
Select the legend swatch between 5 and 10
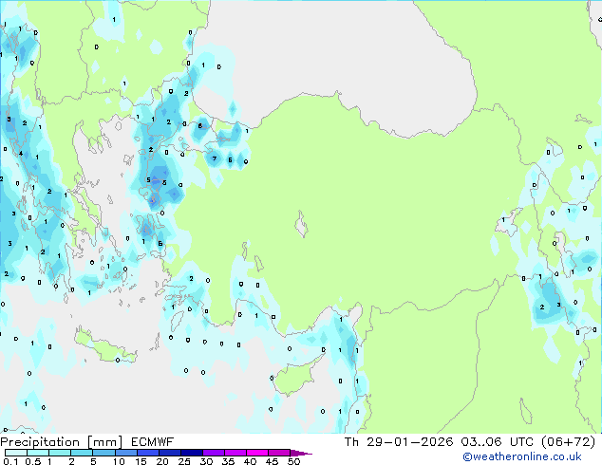tap(103, 453)
